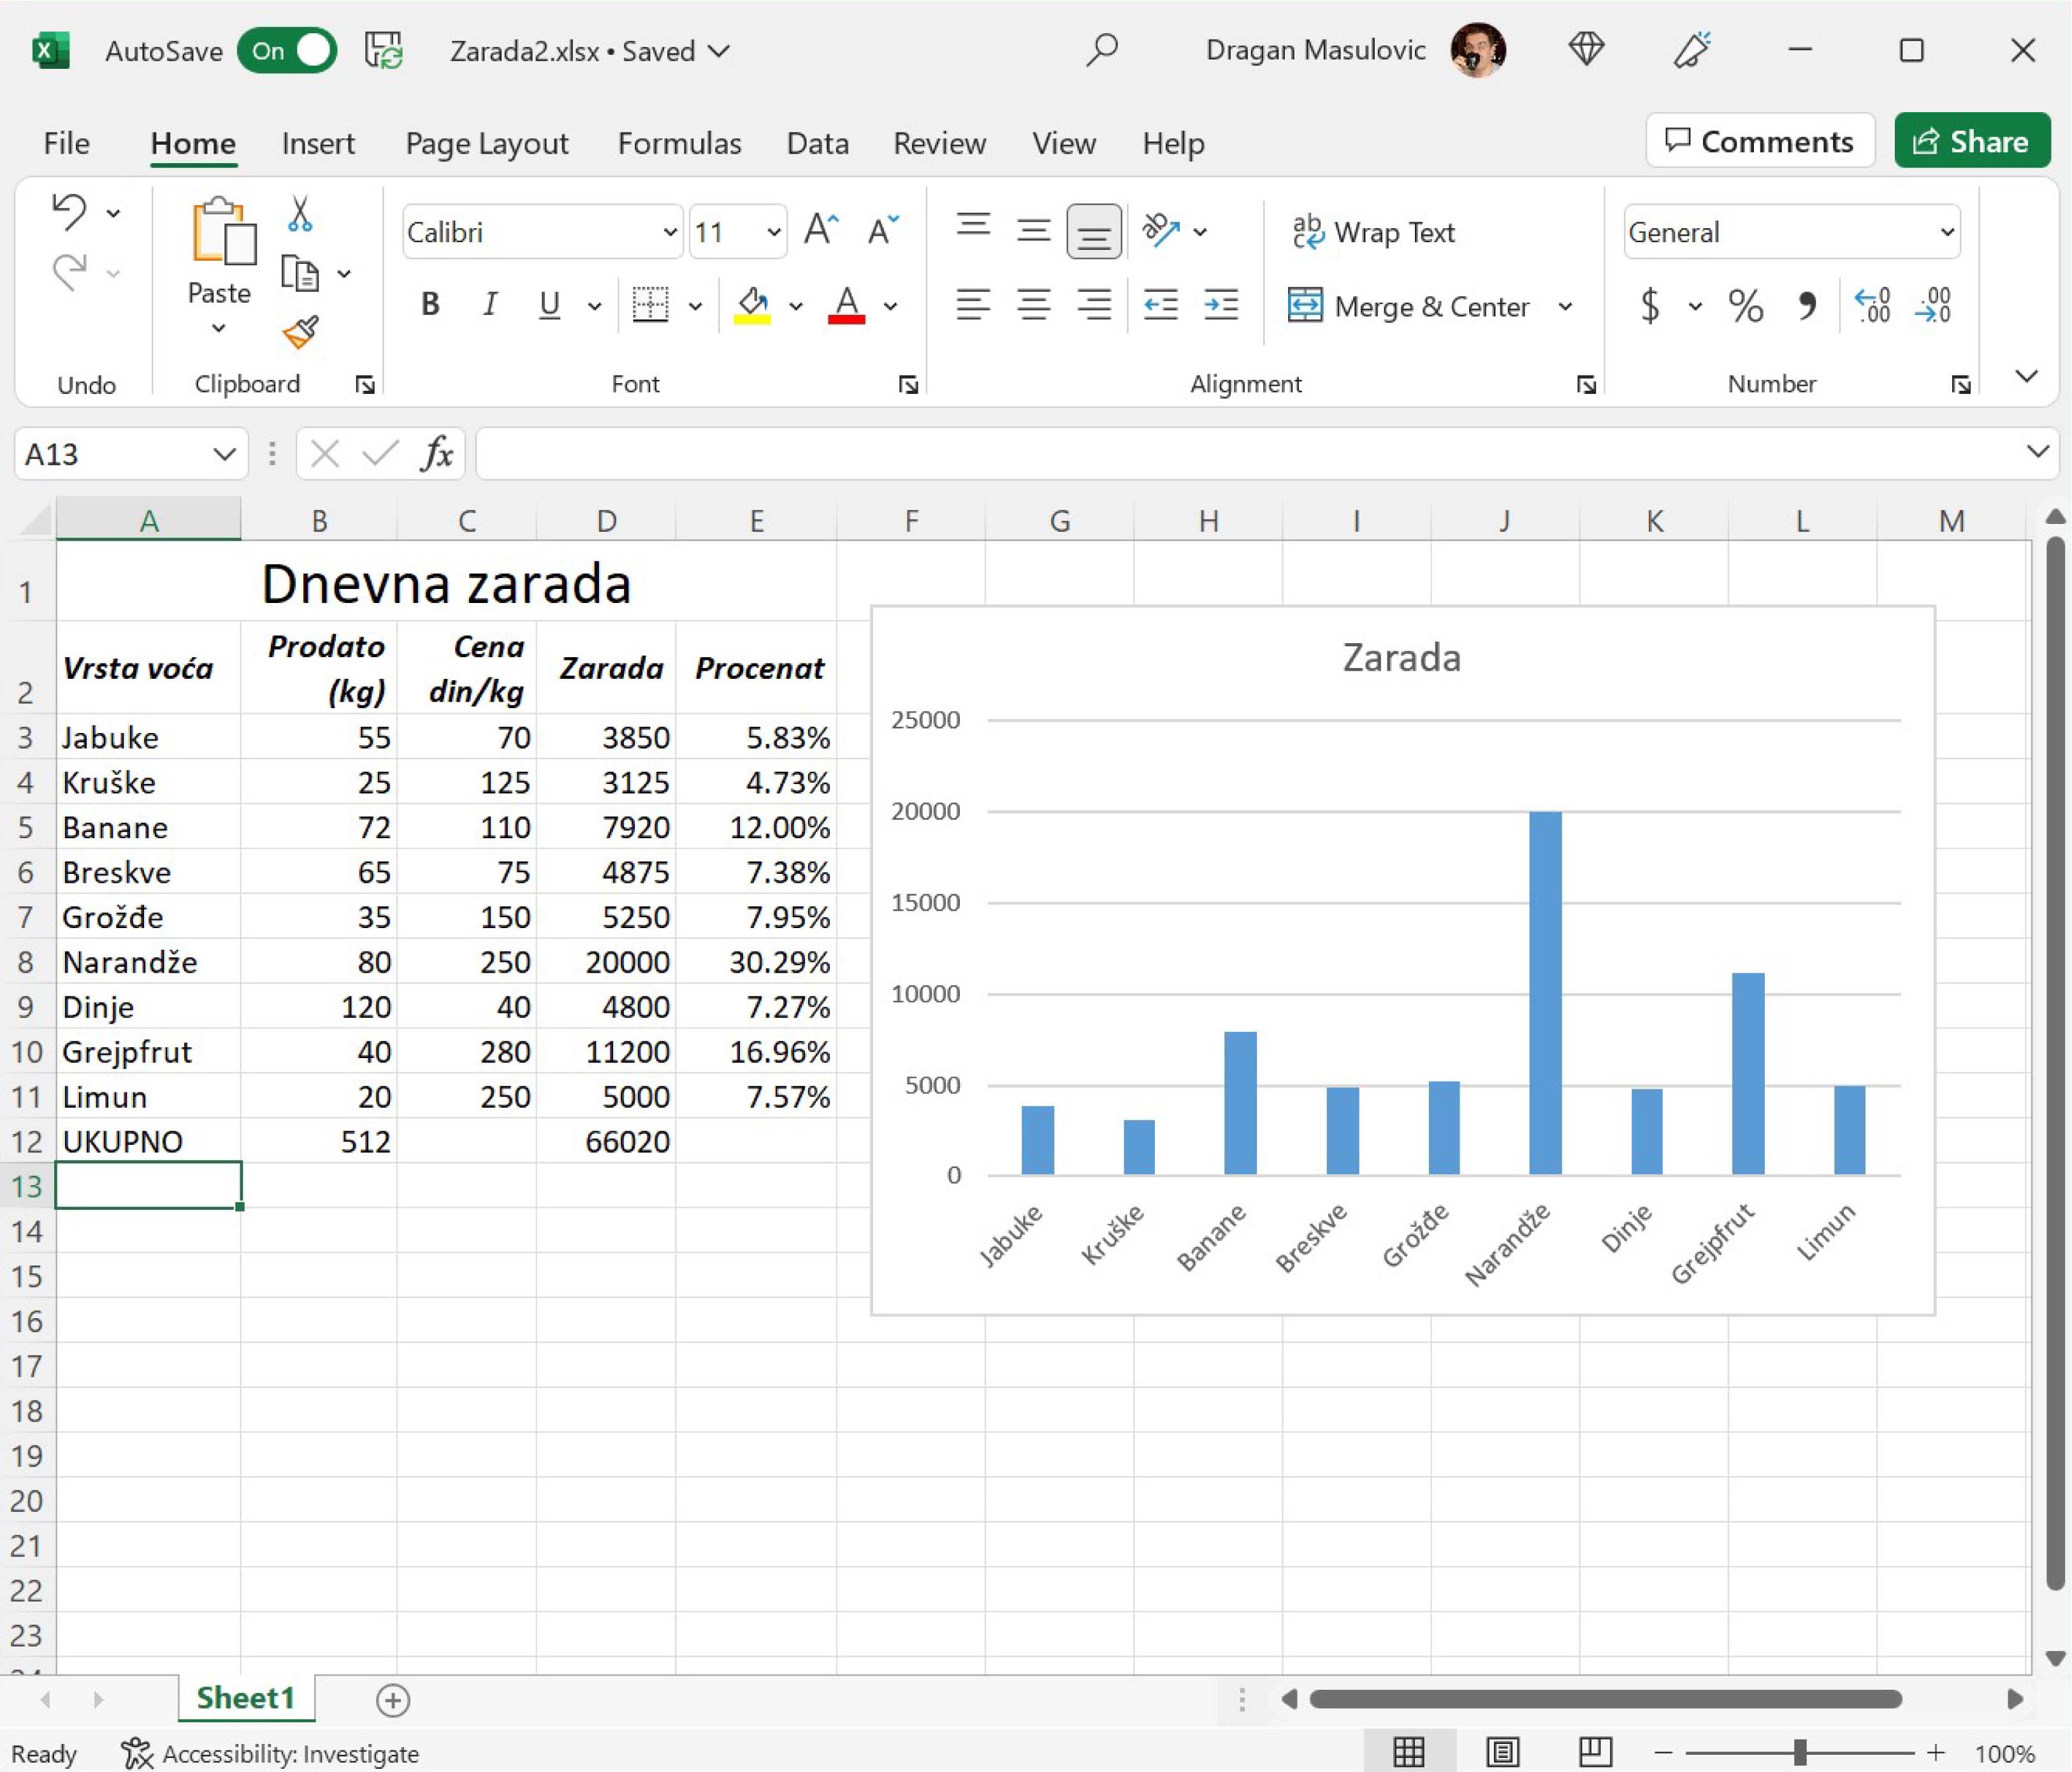Click the Increase Indent icon
Image resolution: width=2072 pixels, height=1772 pixels.
[1221, 304]
